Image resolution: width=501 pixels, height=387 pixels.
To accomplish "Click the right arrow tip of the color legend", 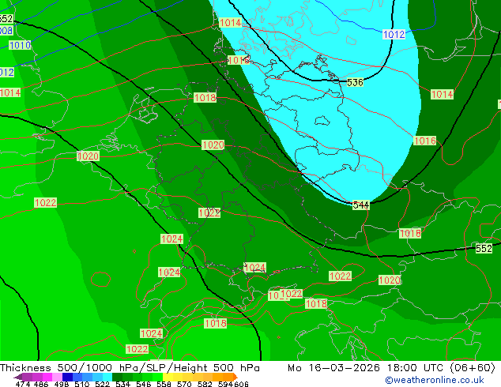I will (236, 377).
